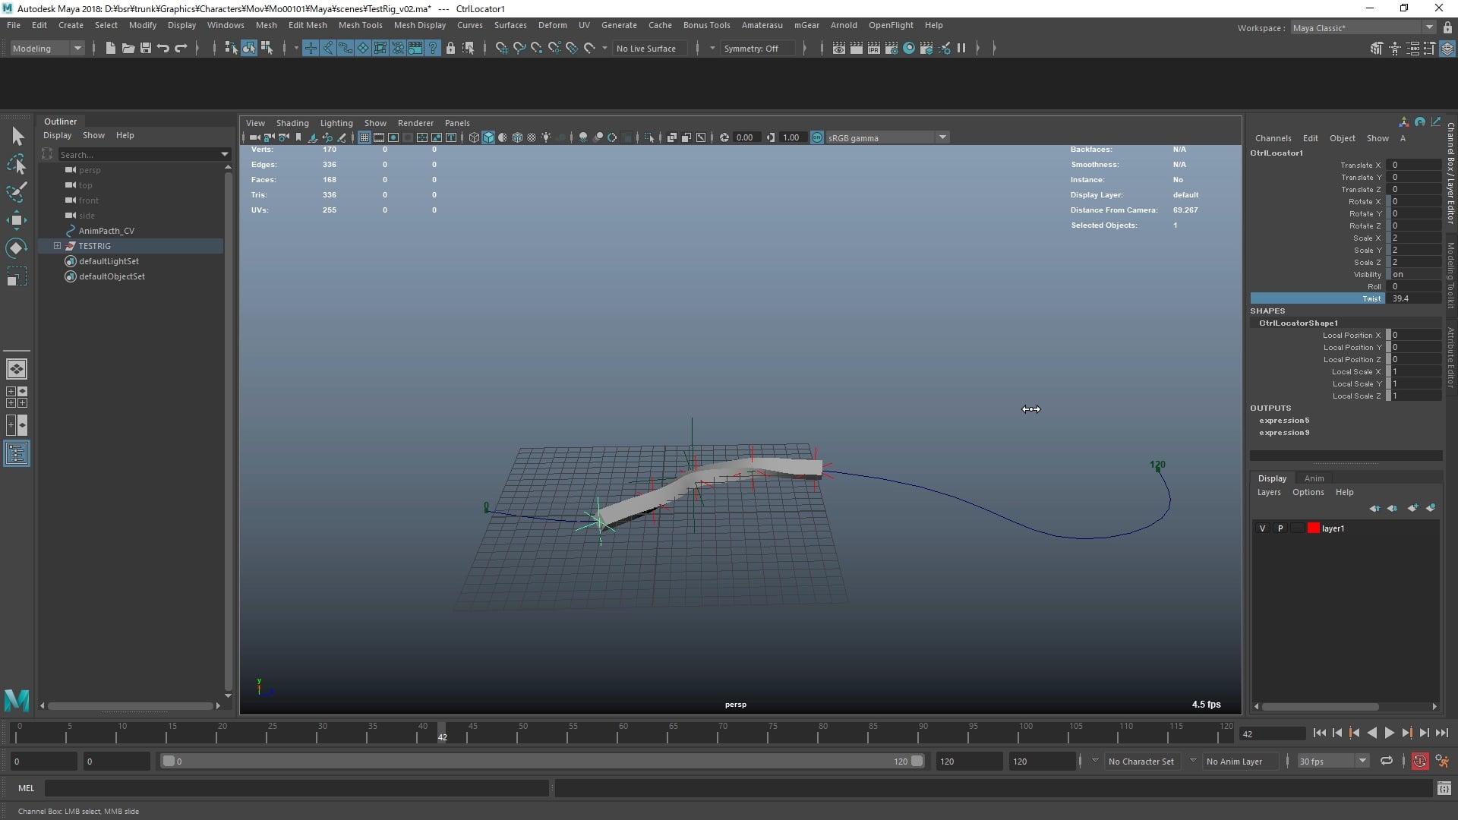Save the scene using the save icon

tap(144, 48)
